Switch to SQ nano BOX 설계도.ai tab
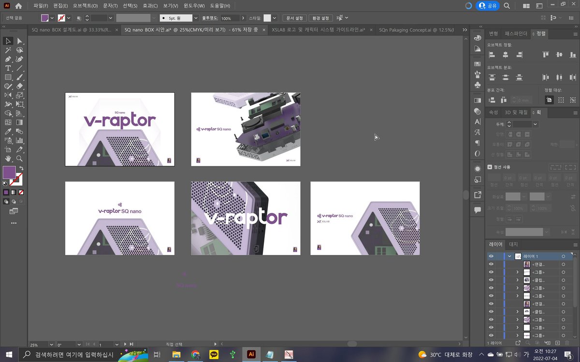The image size is (580, 362). 72,30
